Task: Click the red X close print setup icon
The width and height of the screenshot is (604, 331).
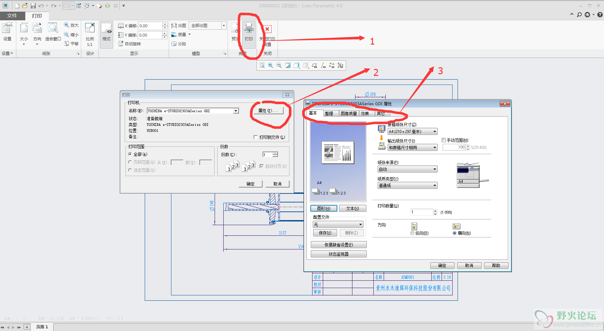Action: 267,29
